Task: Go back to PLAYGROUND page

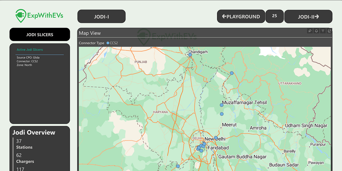Action: pyautogui.click(x=241, y=17)
